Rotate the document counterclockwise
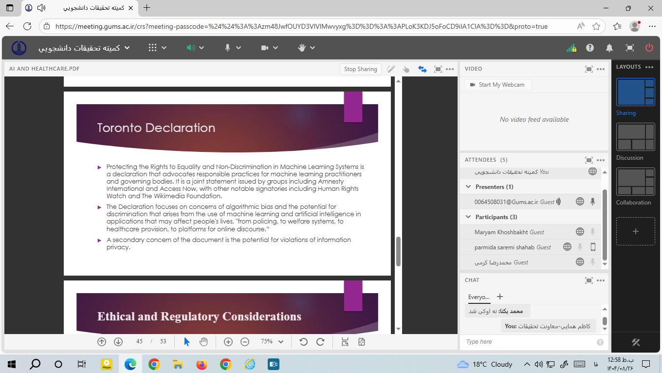Screen dimensions: 662x373 [303, 342]
